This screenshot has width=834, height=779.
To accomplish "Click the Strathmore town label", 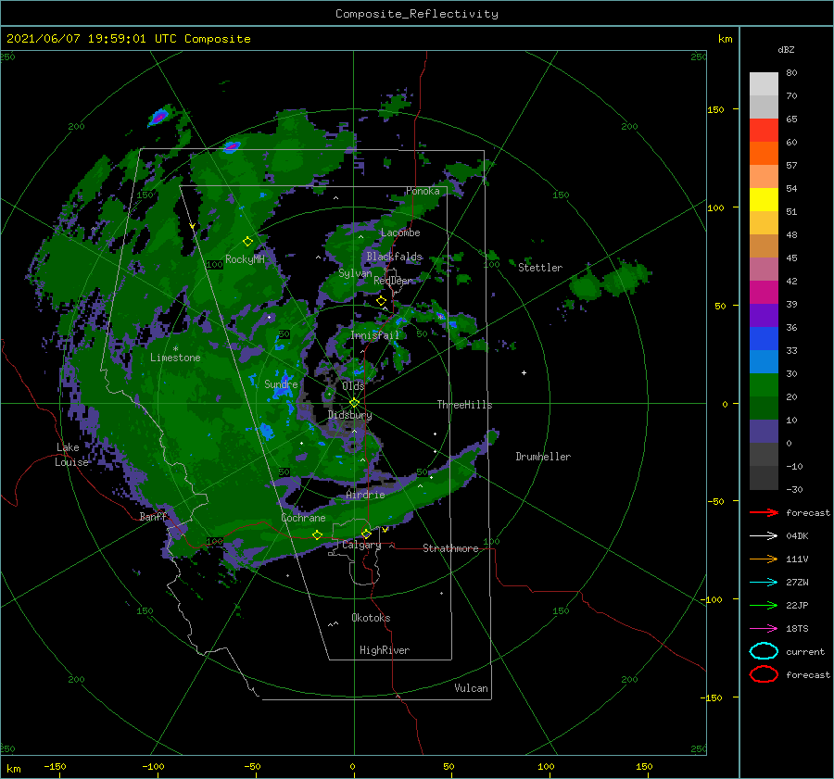I will click(x=450, y=548).
